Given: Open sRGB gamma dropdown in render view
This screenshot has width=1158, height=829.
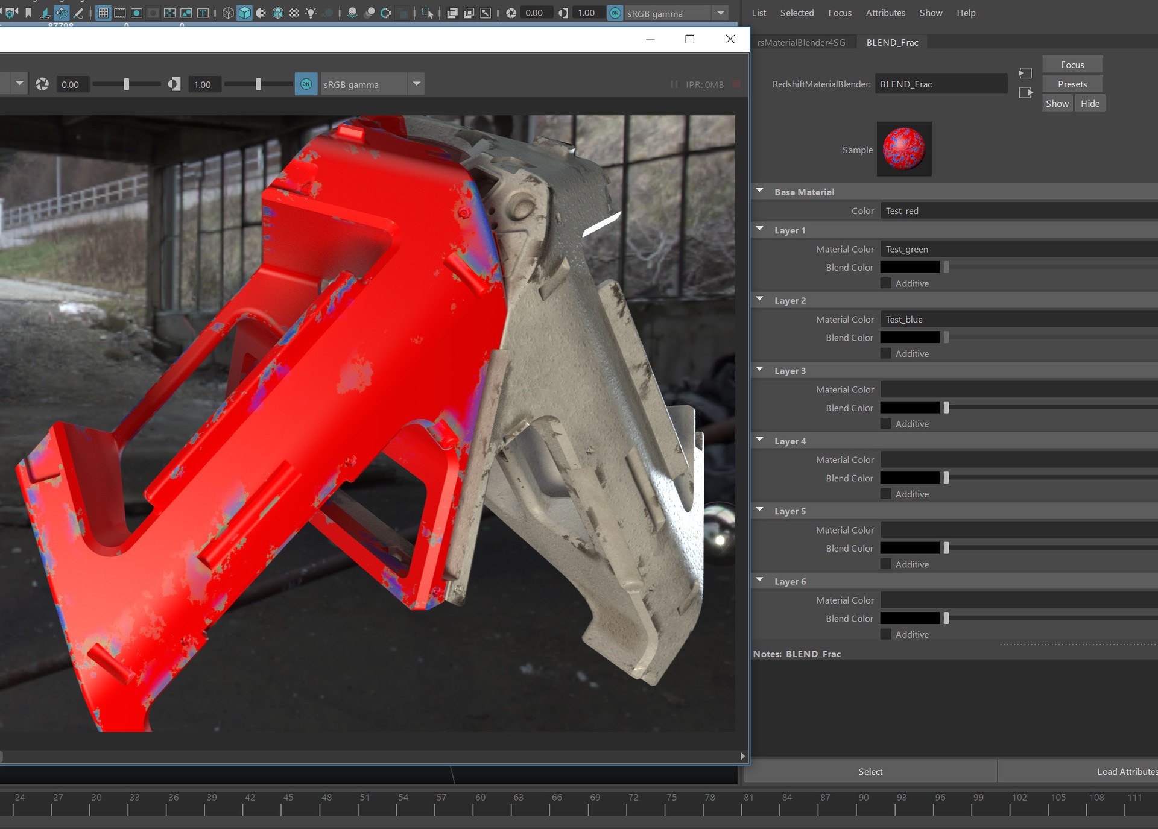Looking at the screenshot, I should coord(416,84).
